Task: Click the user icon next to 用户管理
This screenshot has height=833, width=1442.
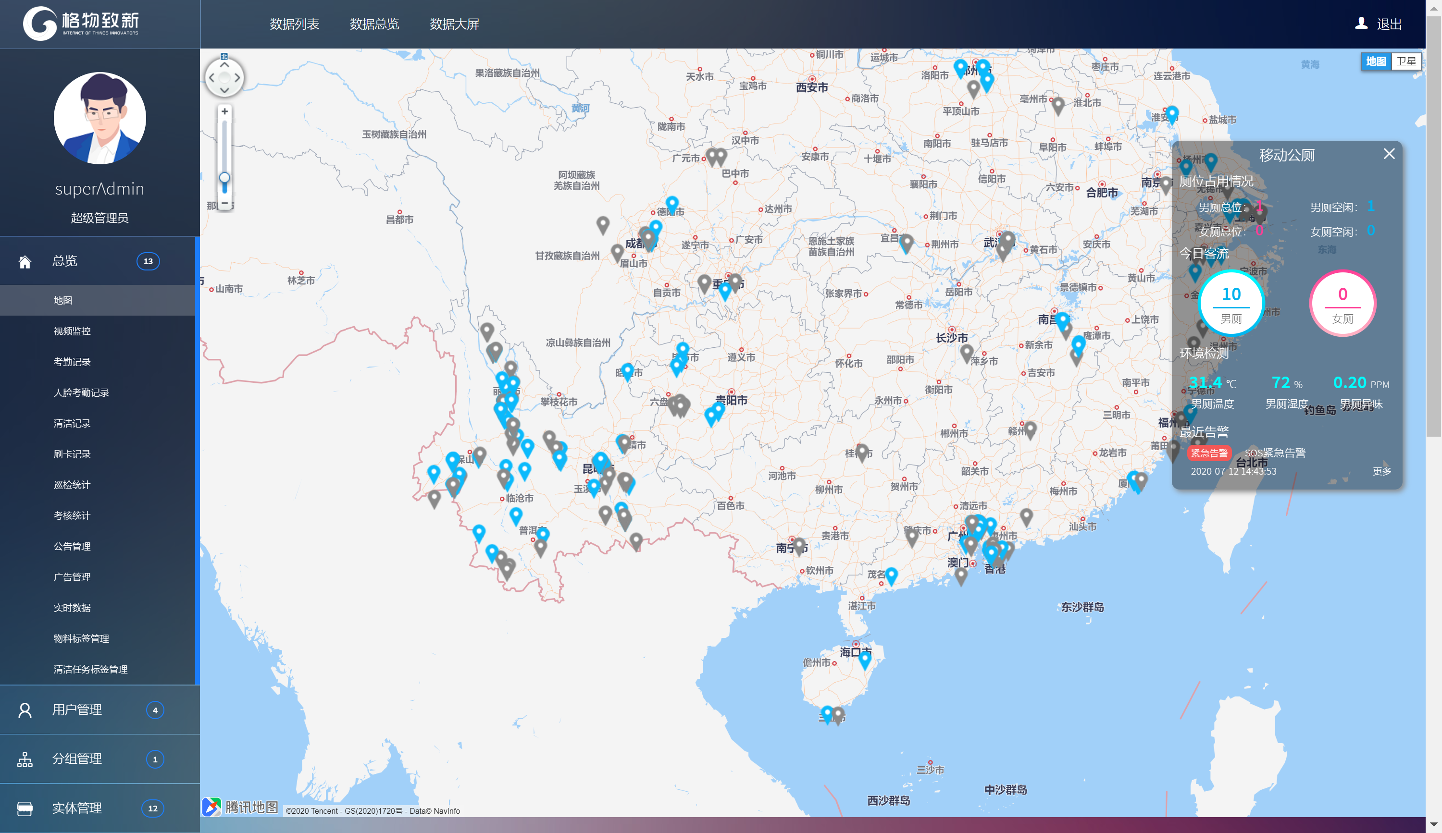Action: click(x=25, y=710)
